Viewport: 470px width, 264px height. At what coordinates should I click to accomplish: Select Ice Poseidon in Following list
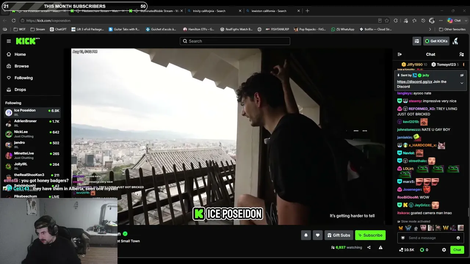pyautogui.click(x=32, y=112)
